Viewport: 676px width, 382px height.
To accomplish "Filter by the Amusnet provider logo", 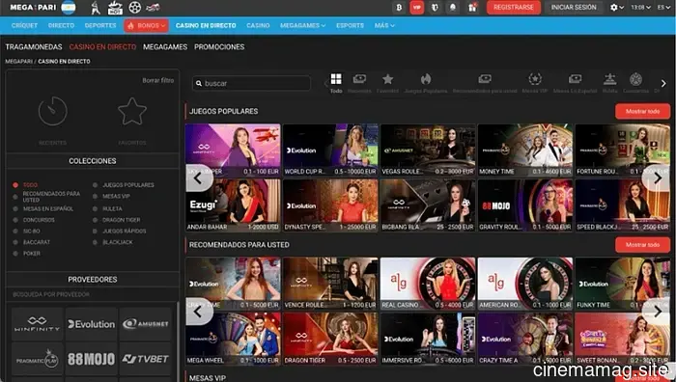I will tap(145, 324).
